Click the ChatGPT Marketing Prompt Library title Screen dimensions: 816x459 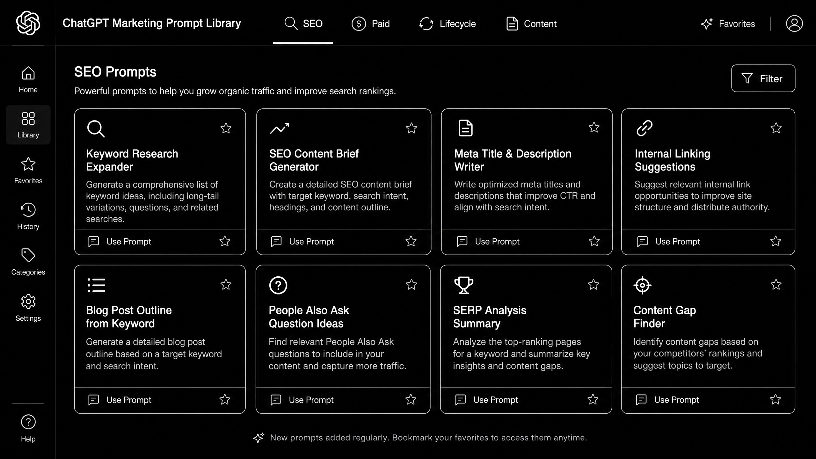click(152, 23)
